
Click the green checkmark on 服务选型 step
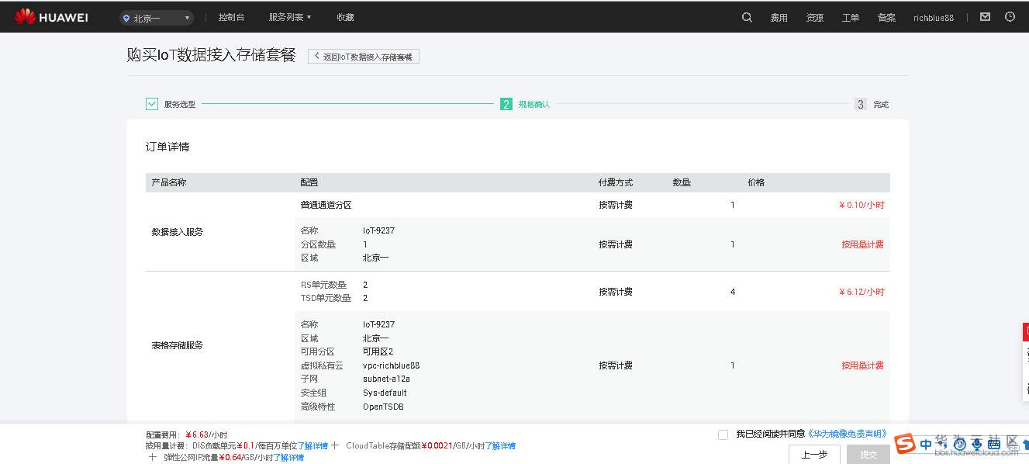pos(152,103)
